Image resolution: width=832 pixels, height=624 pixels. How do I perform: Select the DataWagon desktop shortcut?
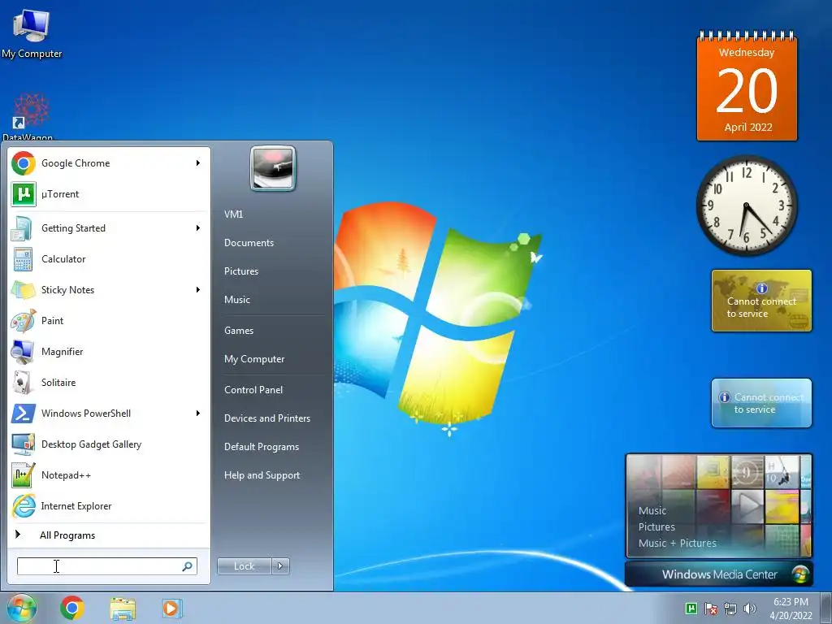point(30,116)
